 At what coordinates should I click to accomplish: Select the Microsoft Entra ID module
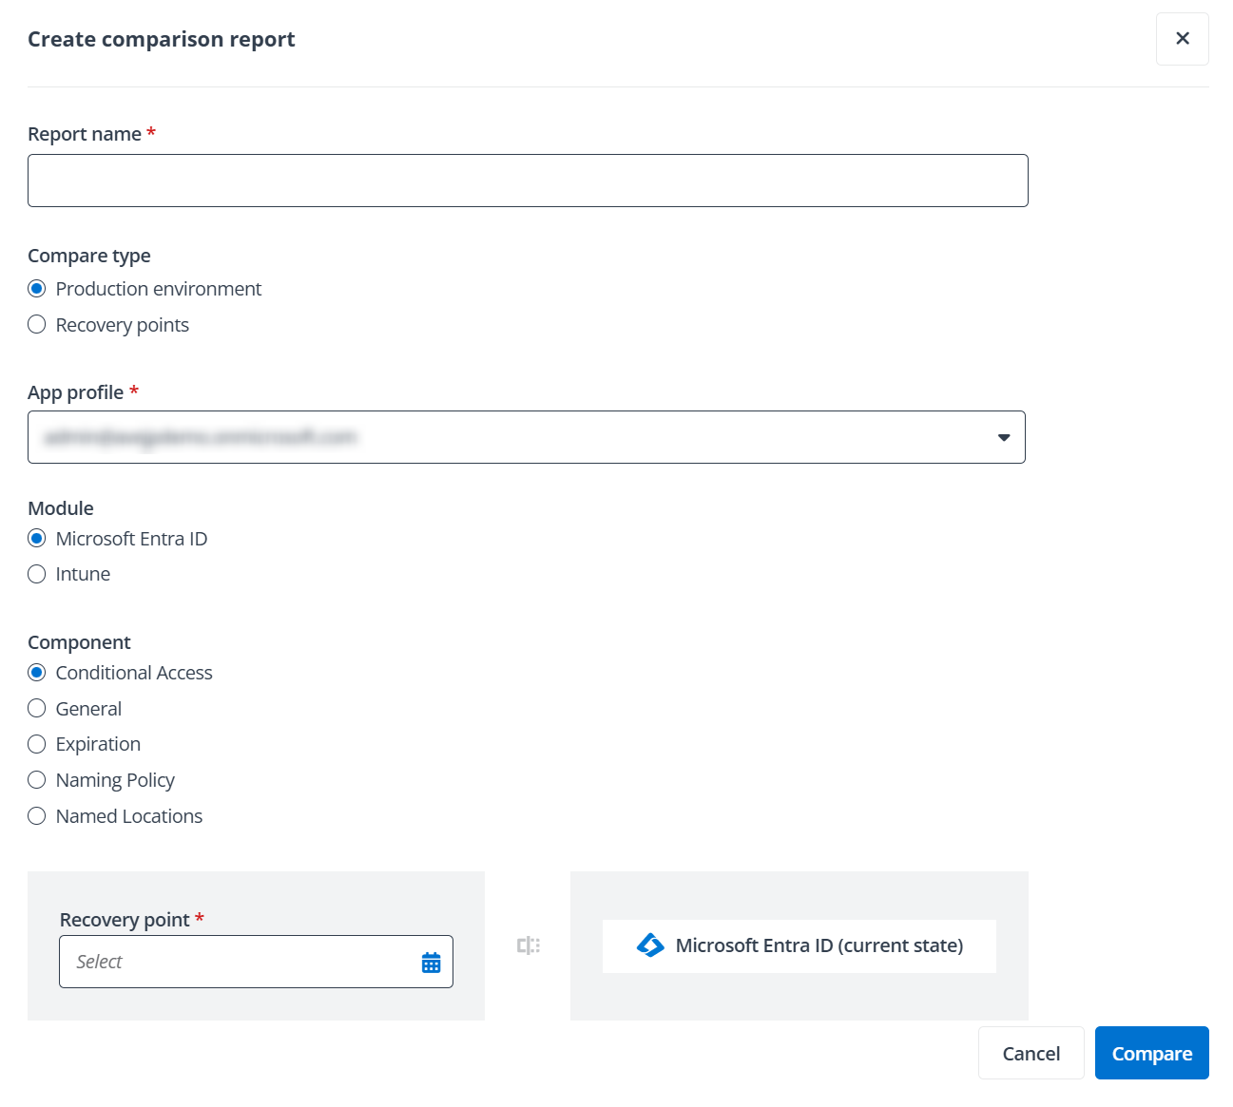point(36,538)
